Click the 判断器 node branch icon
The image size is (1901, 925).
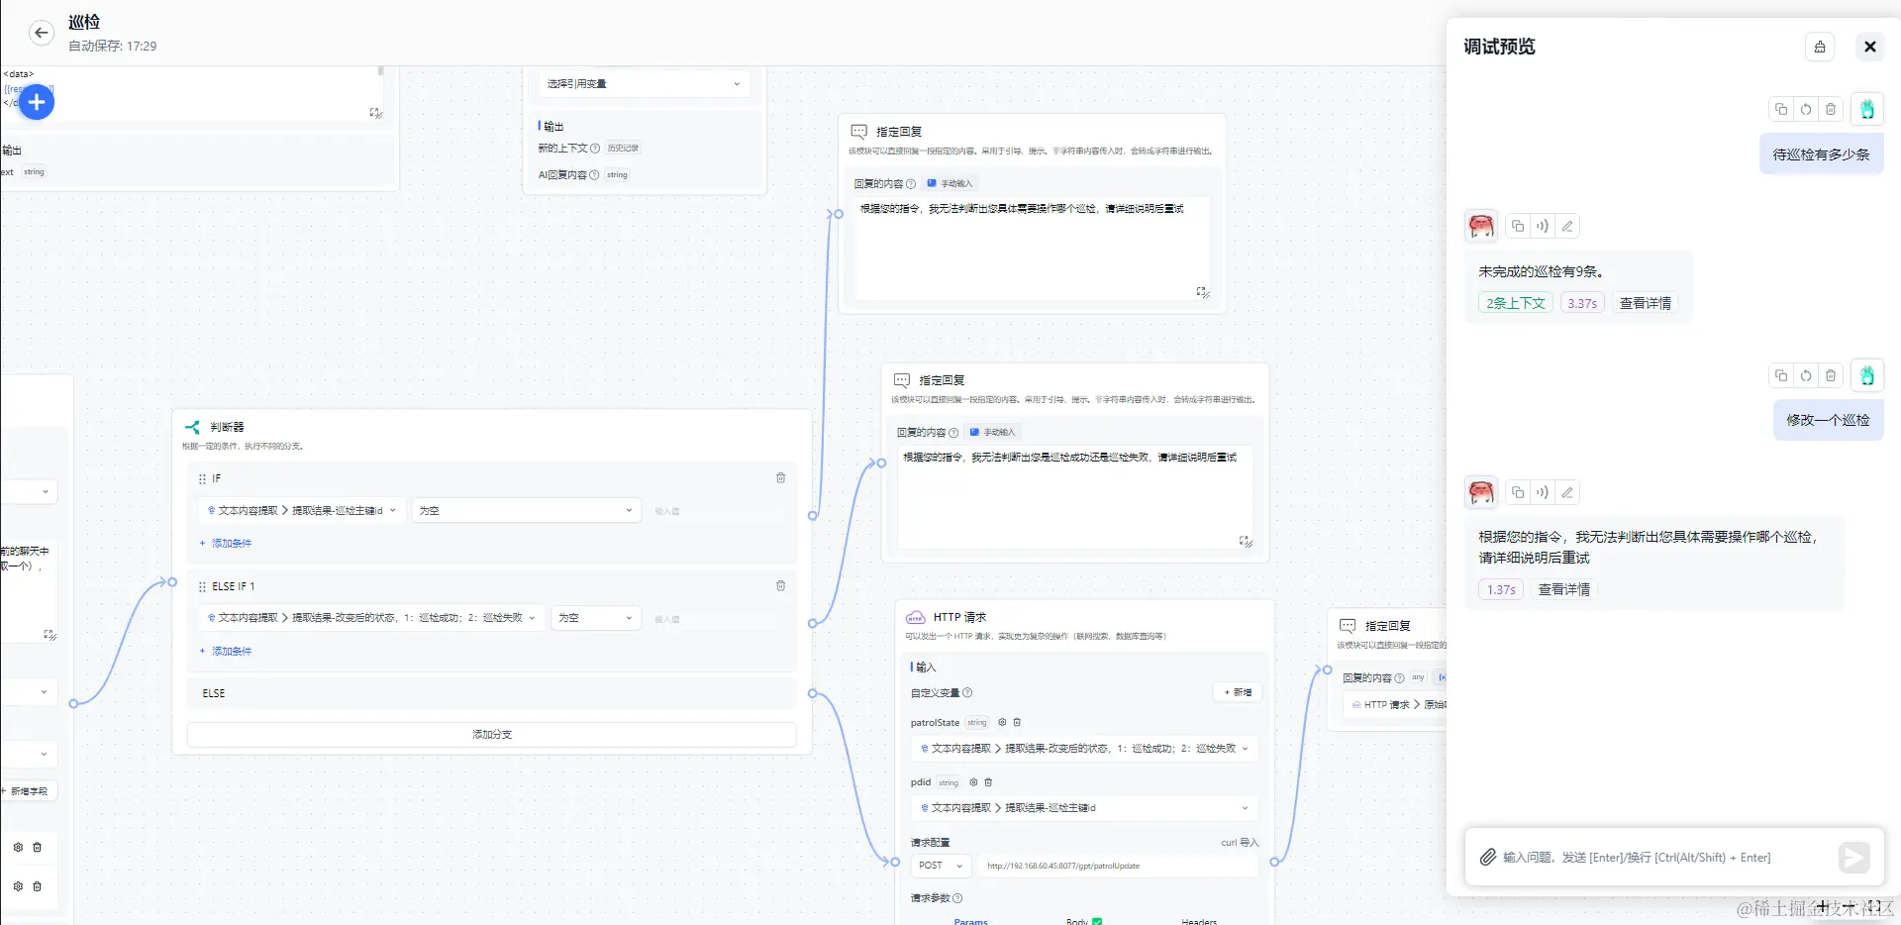[x=192, y=427]
